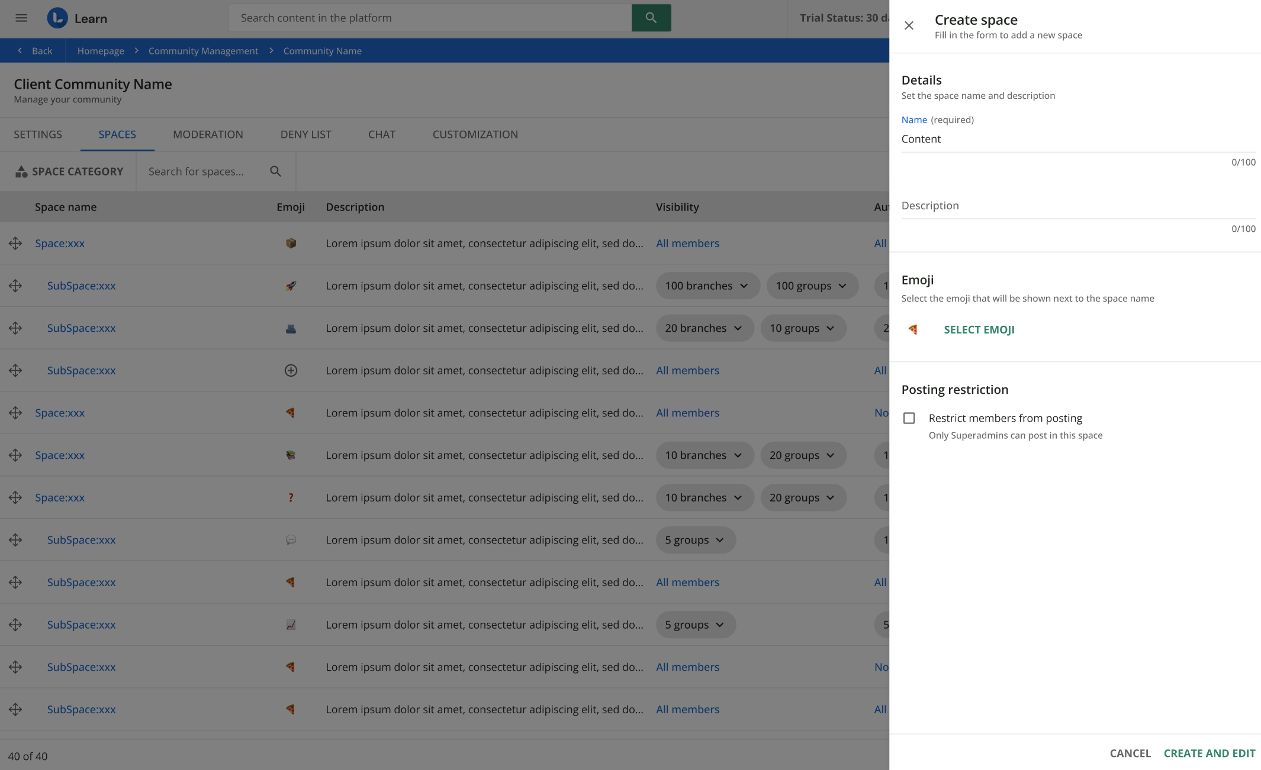Click the Space Category shapes icon

click(21, 172)
